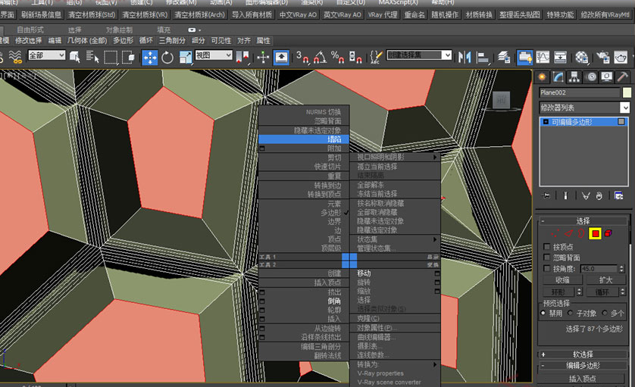Click the configure modifier sets icon
635x387 pixels.
(619, 196)
